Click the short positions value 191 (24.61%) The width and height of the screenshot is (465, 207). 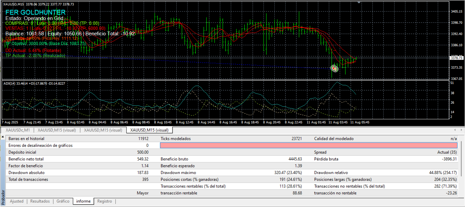coord(290,179)
